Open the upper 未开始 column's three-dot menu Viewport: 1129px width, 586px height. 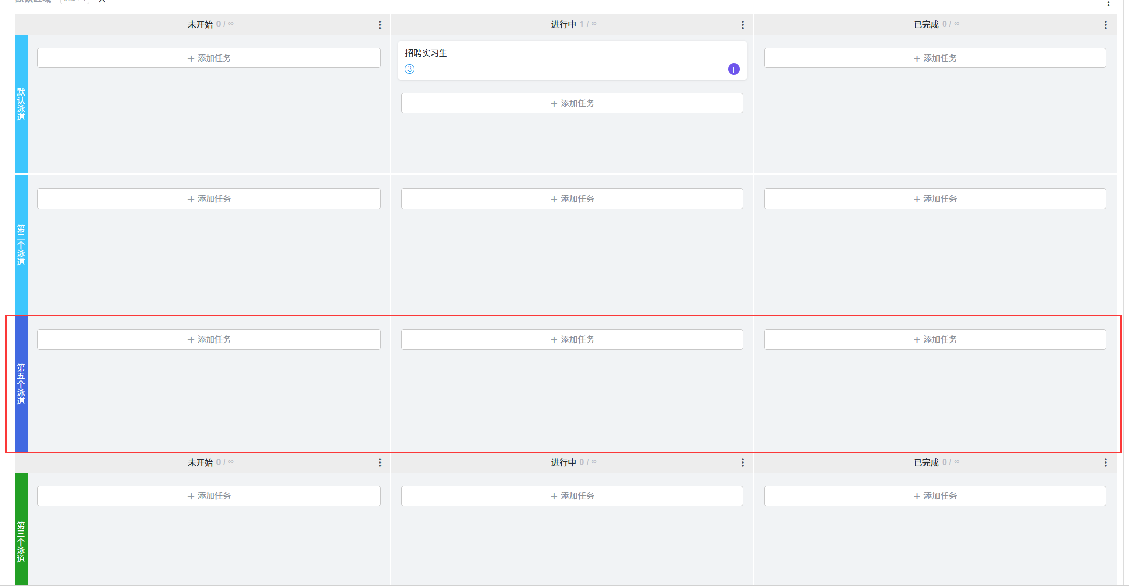pyautogui.click(x=380, y=25)
